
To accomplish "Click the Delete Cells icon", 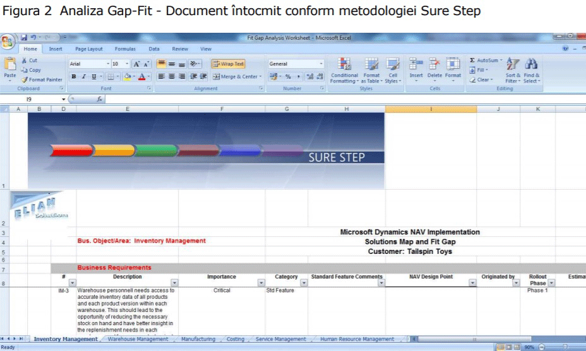I will [434, 68].
